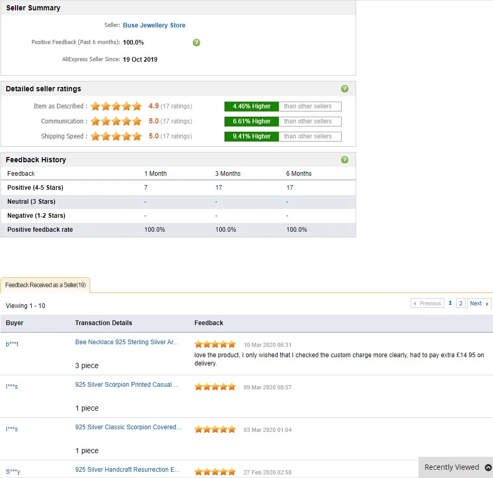Expand the Recently Viewed panel
The width and height of the screenshot is (493, 478).
456,467
